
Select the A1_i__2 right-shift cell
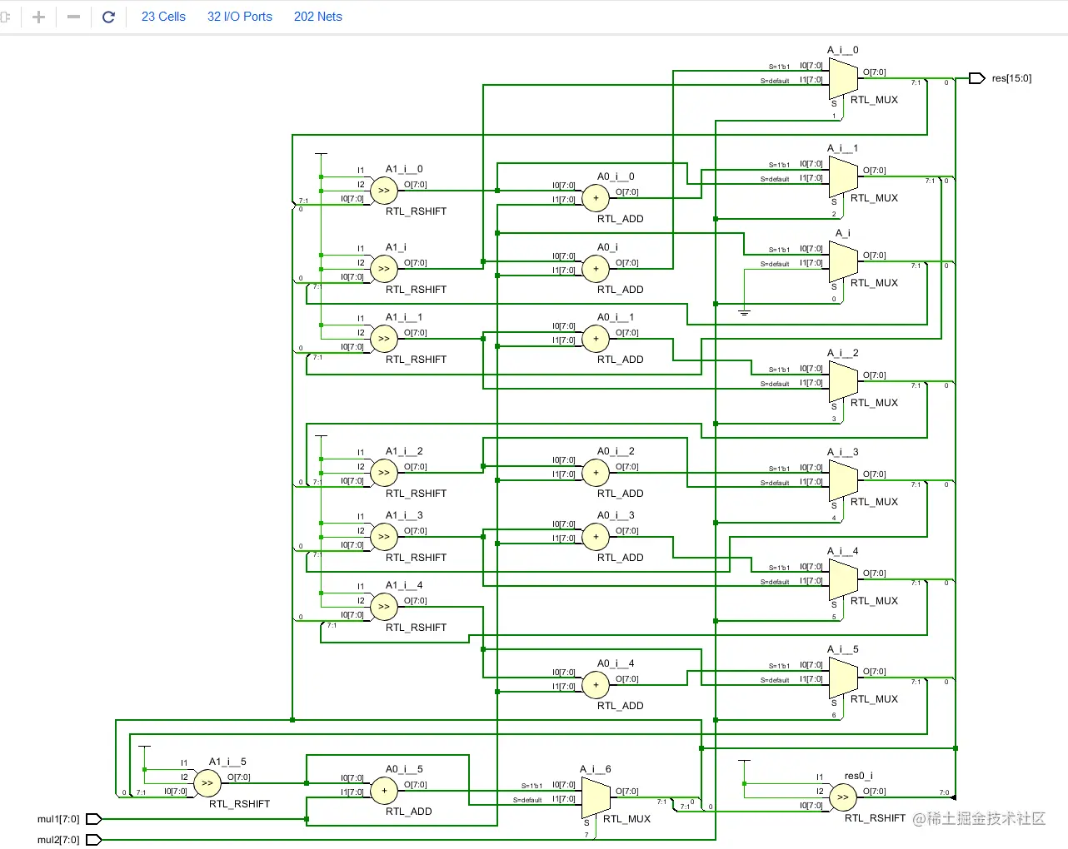tap(384, 473)
